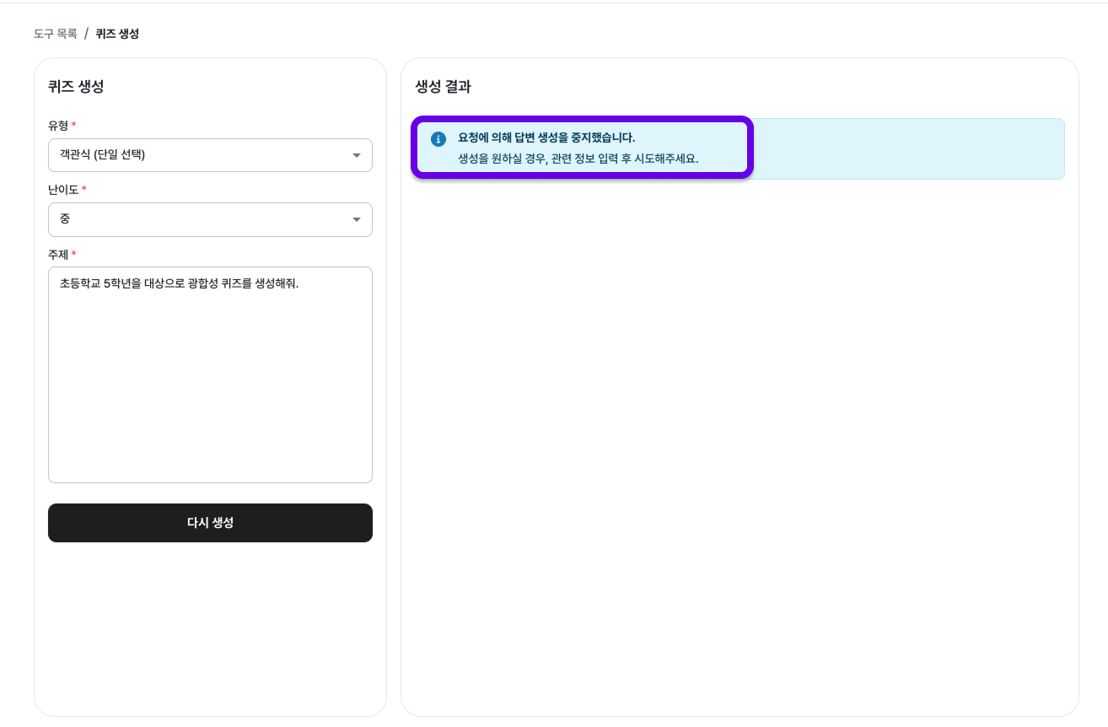Click alert title 요청에 의해 답변 생성을 중지했습니다
Screen dimensions: 1108x727
pyautogui.click(x=546, y=137)
